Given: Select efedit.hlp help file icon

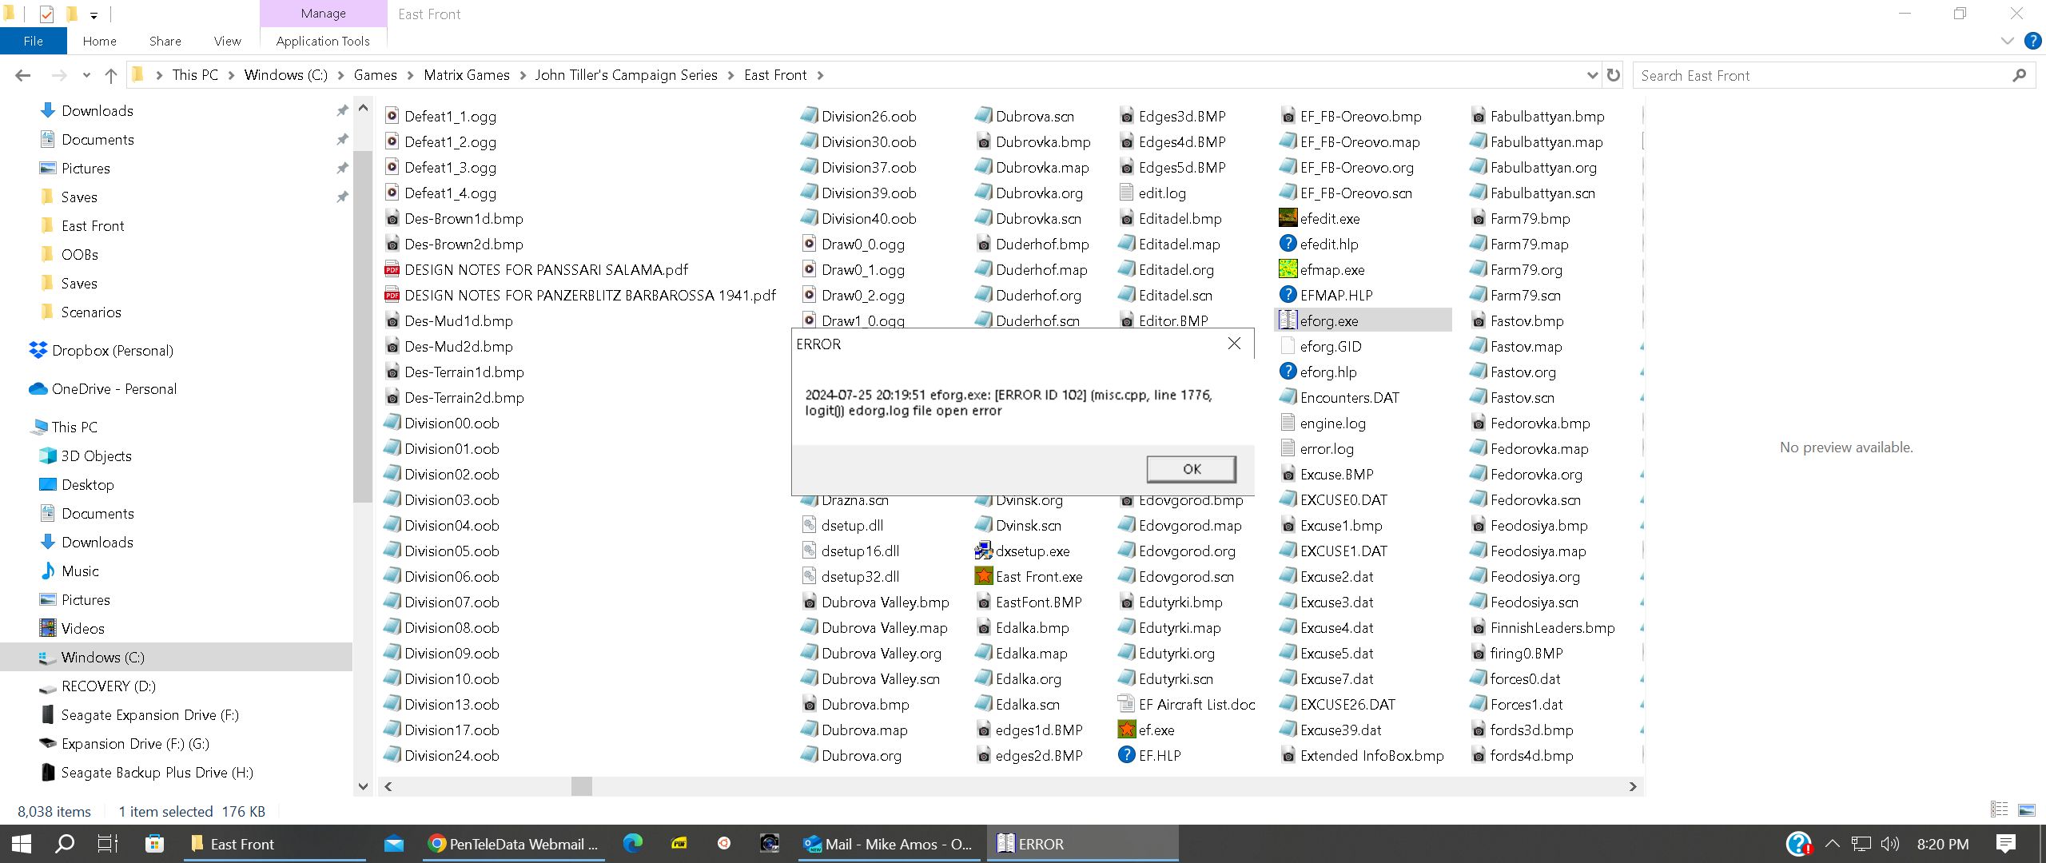Looking at the screenshot, I should coord(1288,244).
